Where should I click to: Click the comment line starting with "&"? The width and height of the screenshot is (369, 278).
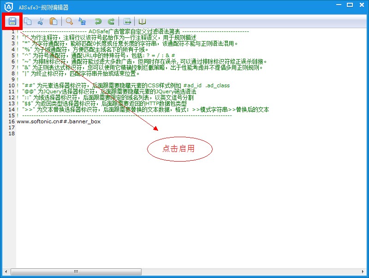tap(140, 67)
